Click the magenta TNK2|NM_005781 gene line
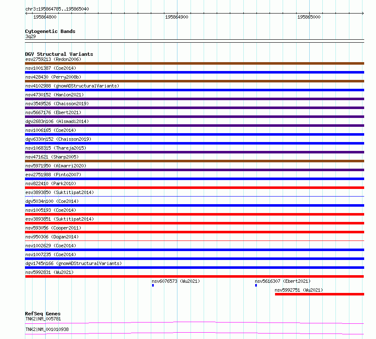This screenshot has width=376, height=339. (x=194, y=323)
